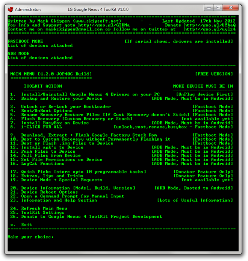Click option 8 1-CLICK FOR ALL
248x261 pixels.
point(36,127)
